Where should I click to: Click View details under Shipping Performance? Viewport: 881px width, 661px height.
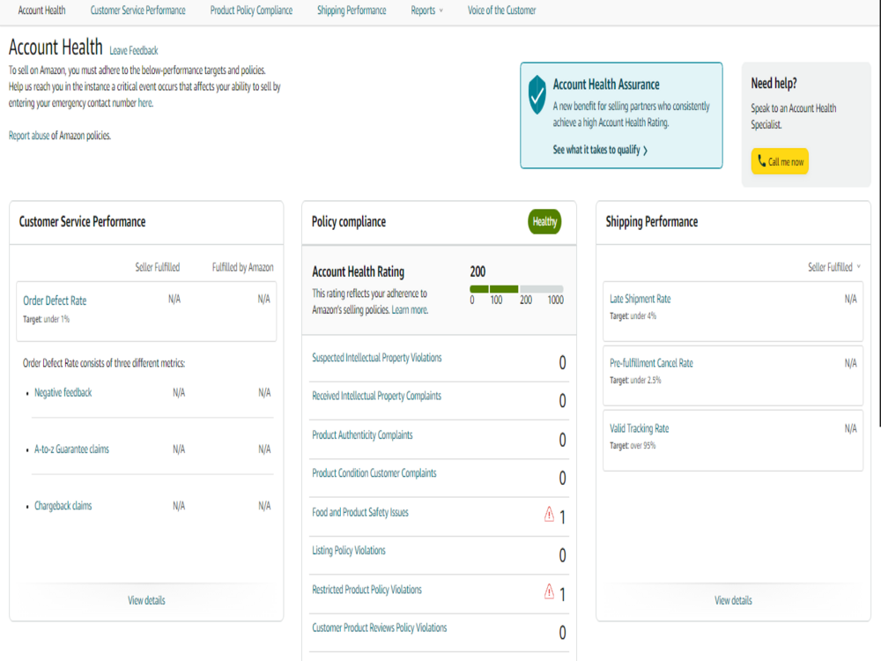click(733, 600)
